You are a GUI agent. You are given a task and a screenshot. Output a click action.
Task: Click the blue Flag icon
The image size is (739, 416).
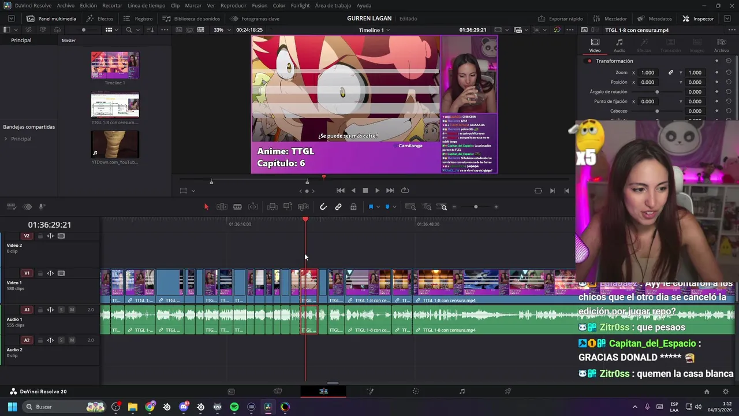point(371,207)
